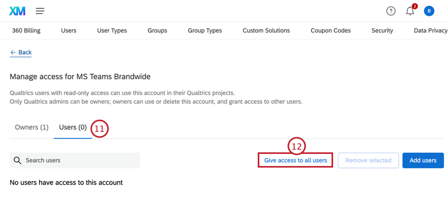This screenshot has height=197, width=448.
Task: Click the Remove selected button
Action: point(368,160)
